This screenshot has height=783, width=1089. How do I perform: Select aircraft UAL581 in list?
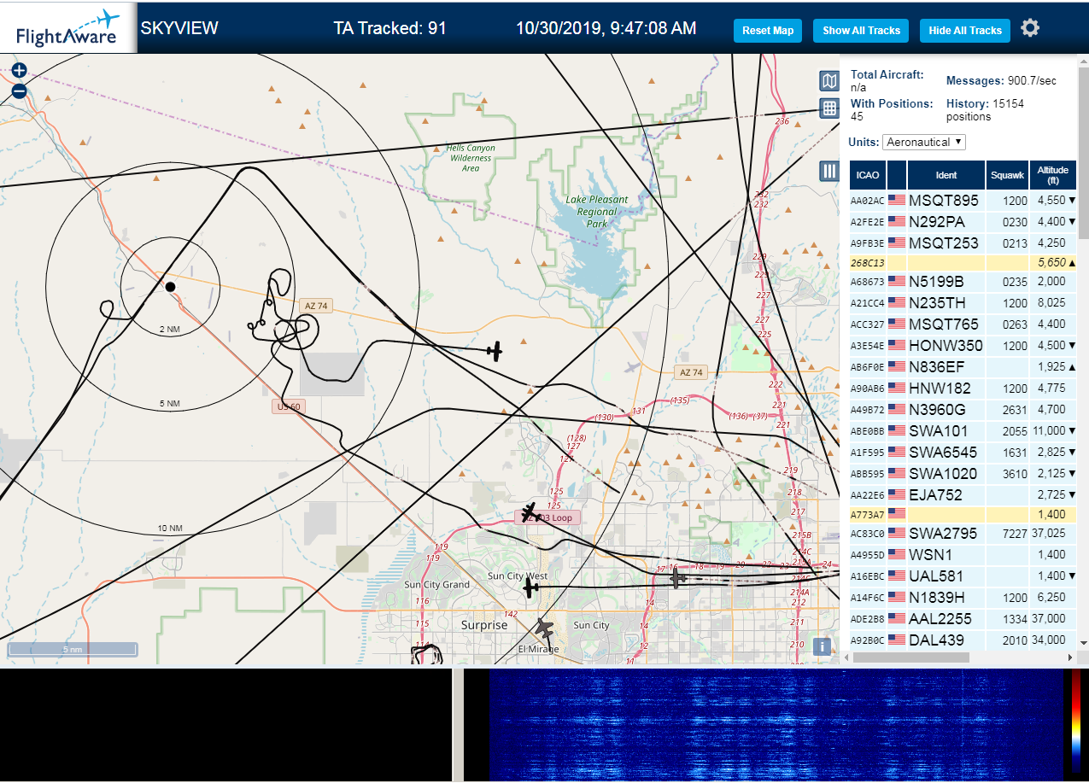click(x=963, y=576)
